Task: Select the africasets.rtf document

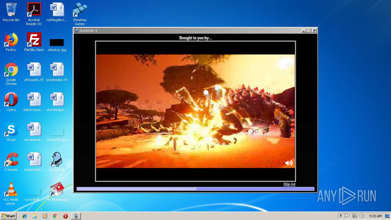Action: [34, 72]
